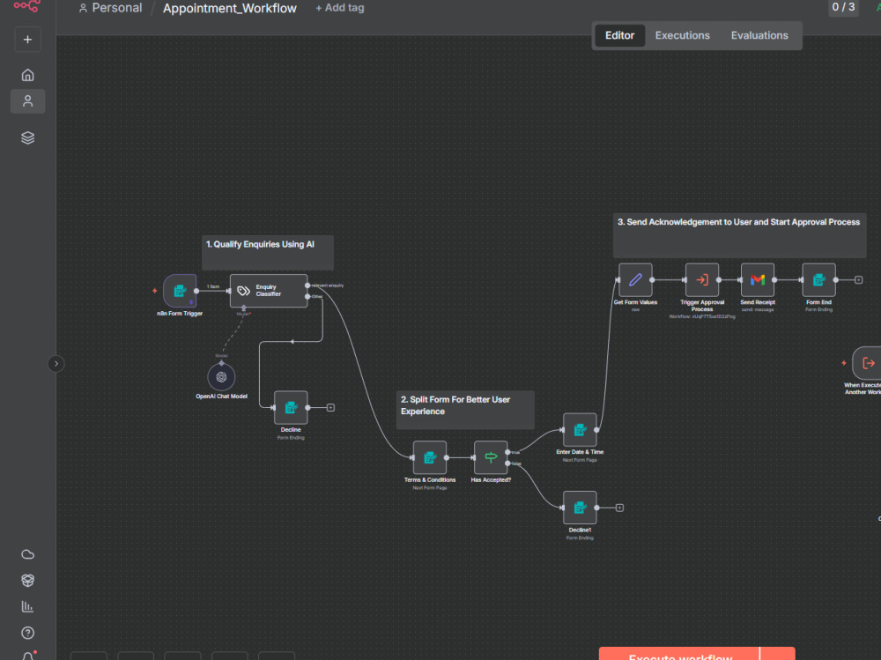Select the n8n Form Trigger node
The image size is (881, 660).
click(x=180, y=291)
